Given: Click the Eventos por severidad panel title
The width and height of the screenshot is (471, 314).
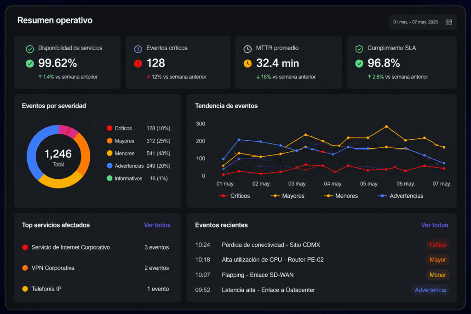Looking at the screenshot, I should tap(54, 106).
